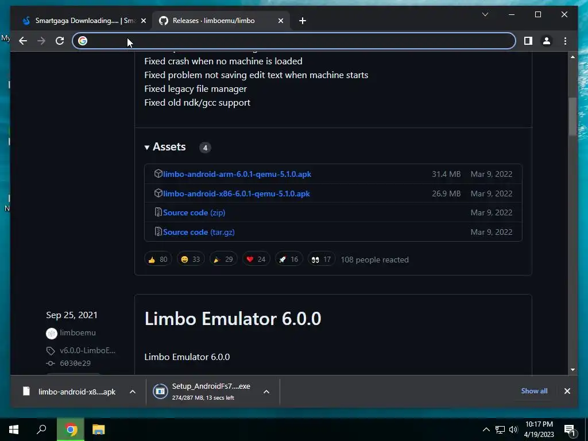Click the heart reaction 24
This screenshot has width=588, height=441.
click(256, 259)
